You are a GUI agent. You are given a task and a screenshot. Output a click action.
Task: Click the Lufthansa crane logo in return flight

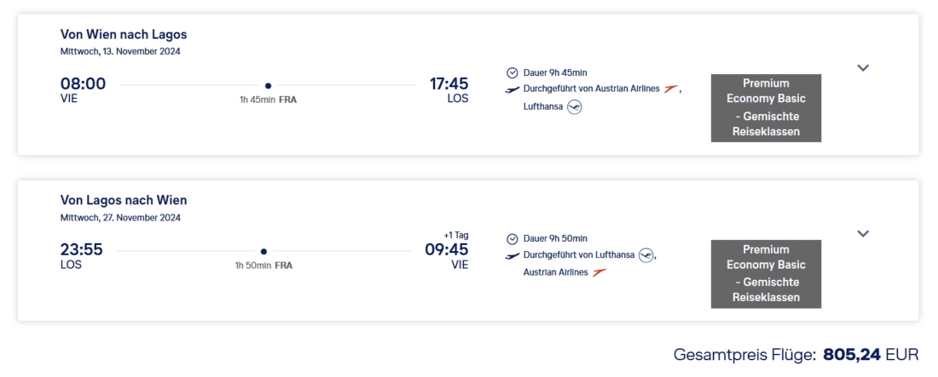646,255
